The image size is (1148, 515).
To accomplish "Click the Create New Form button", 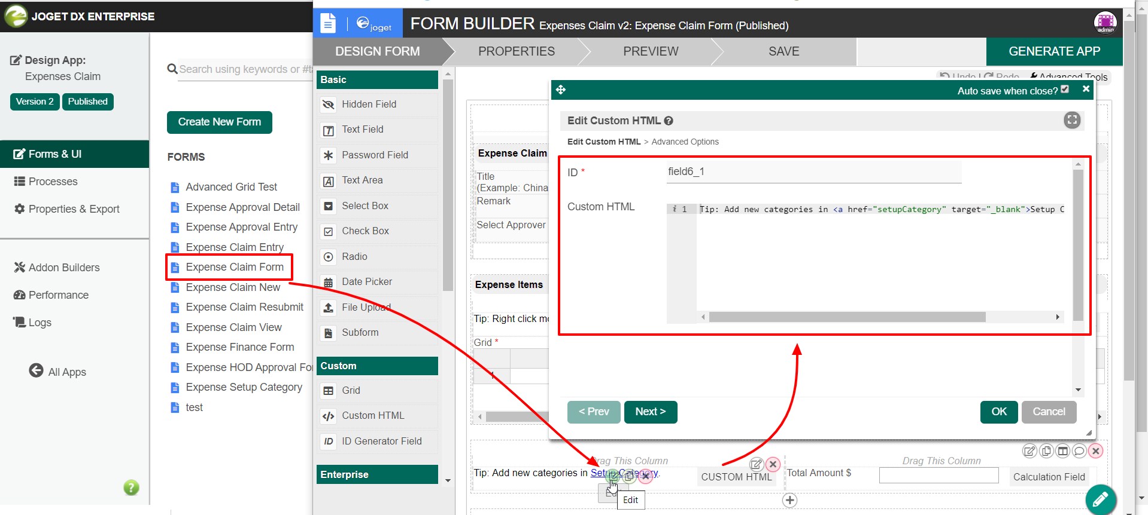I will [220, 122].
